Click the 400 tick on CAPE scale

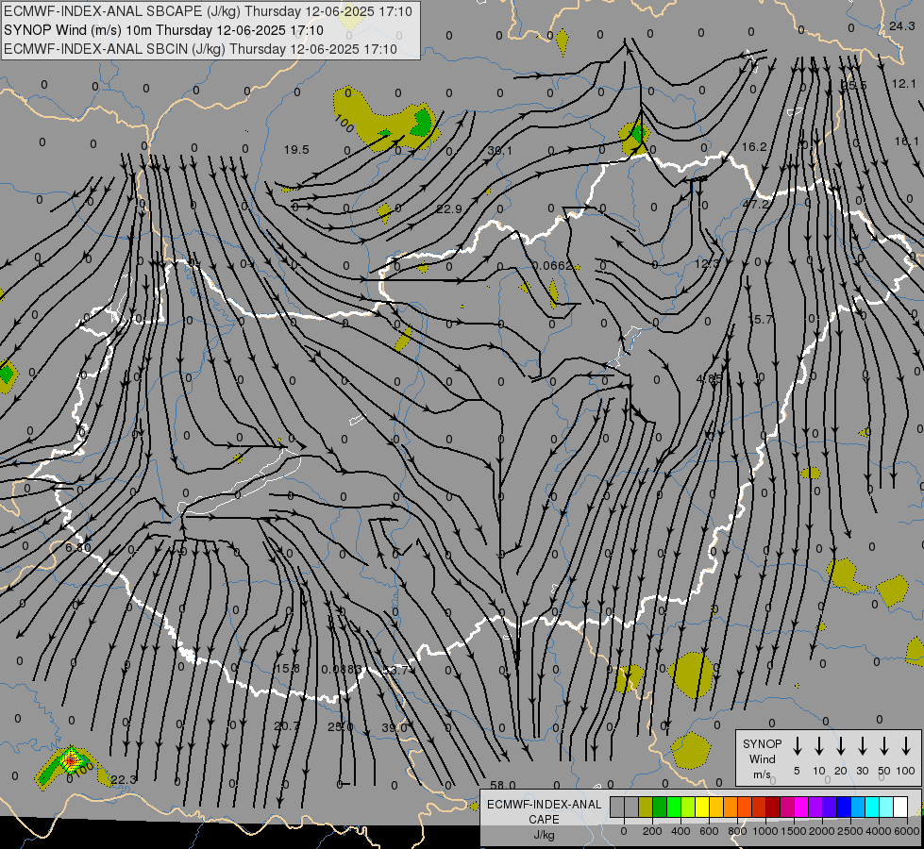(680, 831)
